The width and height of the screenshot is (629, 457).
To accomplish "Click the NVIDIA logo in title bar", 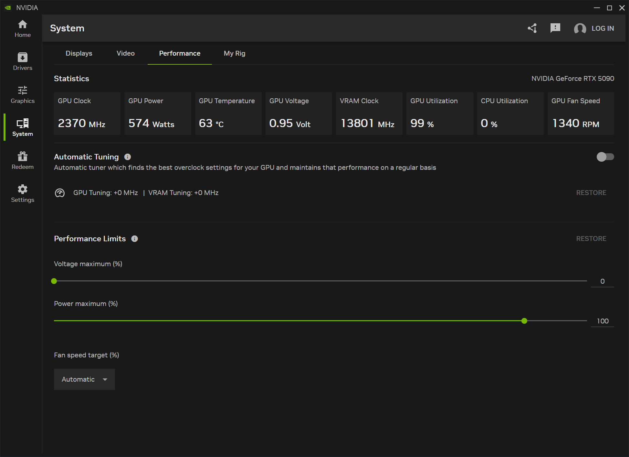I will click(x=8, y=7).
